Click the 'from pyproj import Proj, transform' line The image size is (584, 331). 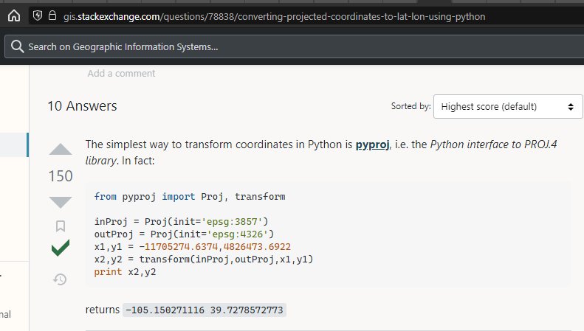tap(190, 196)
